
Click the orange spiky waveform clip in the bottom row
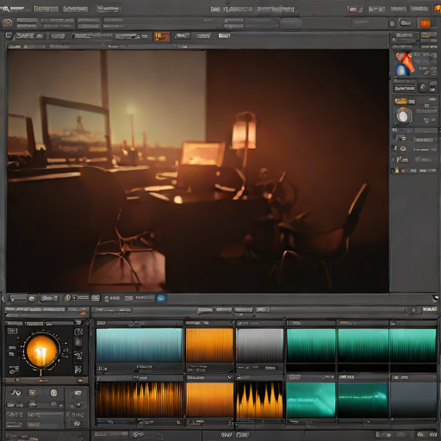(x=140, y=400)
